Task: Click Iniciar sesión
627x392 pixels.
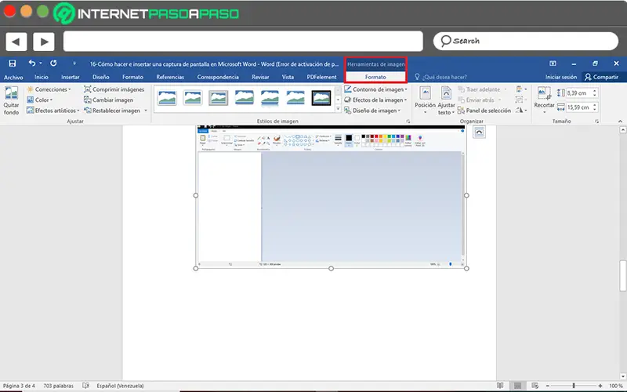Action: pos(561,77)
